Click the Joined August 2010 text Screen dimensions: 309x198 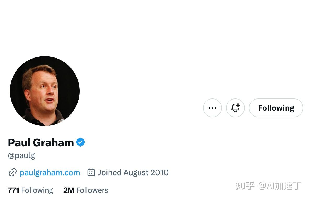click(133, 173)
